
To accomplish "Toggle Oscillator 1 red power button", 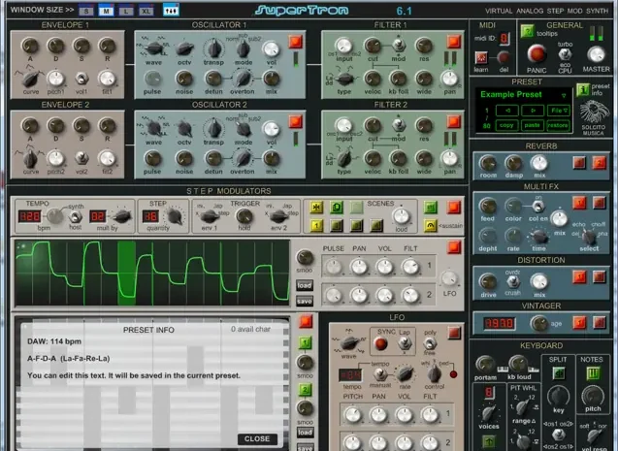I will [x=295, y=41].
